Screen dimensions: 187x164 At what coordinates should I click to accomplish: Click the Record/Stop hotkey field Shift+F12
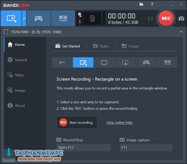(x=84, y=147)
